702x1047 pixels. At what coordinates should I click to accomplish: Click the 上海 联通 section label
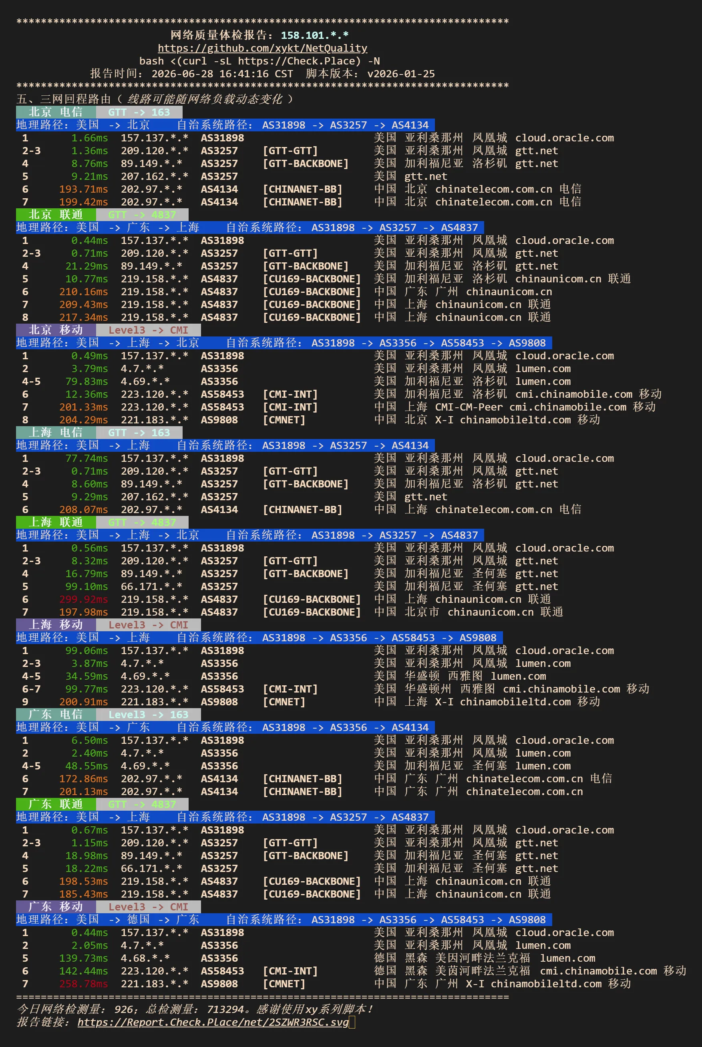56,522
